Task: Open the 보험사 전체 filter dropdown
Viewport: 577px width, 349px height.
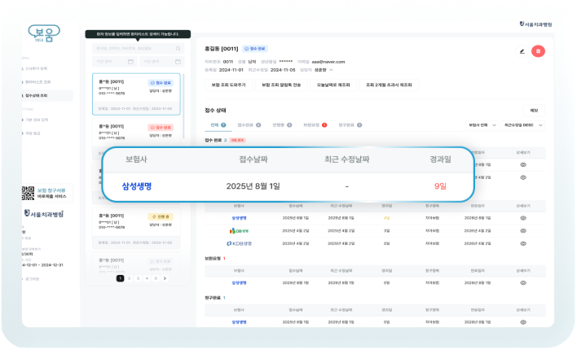Action: pyautogui.click(x=481, y=125)
